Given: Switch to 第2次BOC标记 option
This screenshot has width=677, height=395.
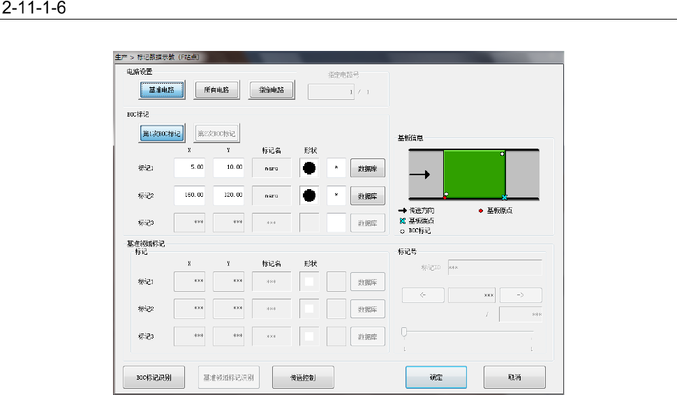Looking at the screenshot, I should pos(216,133).
